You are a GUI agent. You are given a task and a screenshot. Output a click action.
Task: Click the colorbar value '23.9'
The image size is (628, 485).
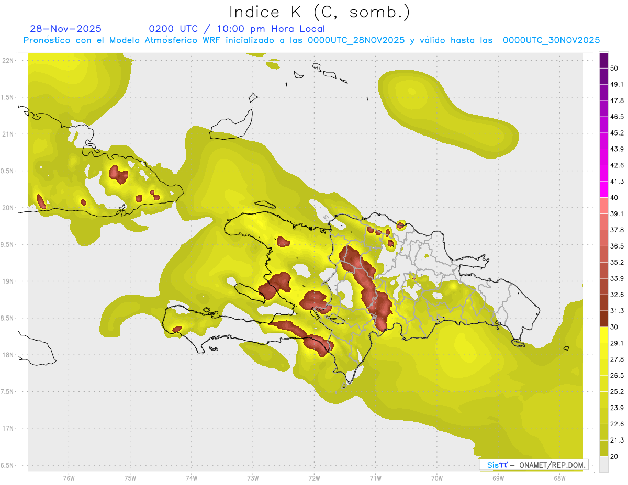[617, 408]
